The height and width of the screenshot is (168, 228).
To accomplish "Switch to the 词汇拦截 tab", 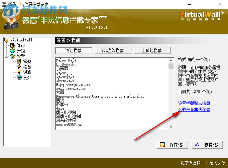I will tap(74, 50).
